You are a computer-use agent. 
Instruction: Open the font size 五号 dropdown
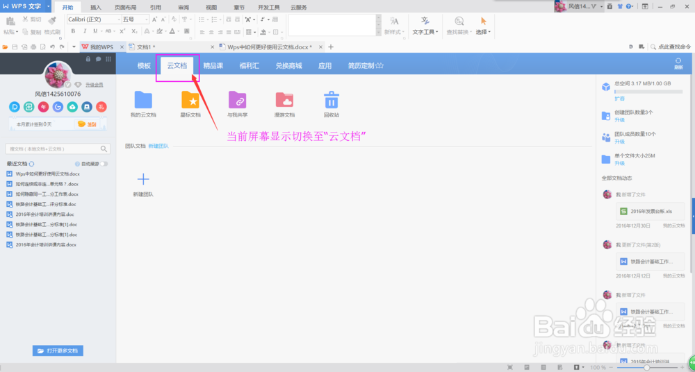click(x=147, y=19)
